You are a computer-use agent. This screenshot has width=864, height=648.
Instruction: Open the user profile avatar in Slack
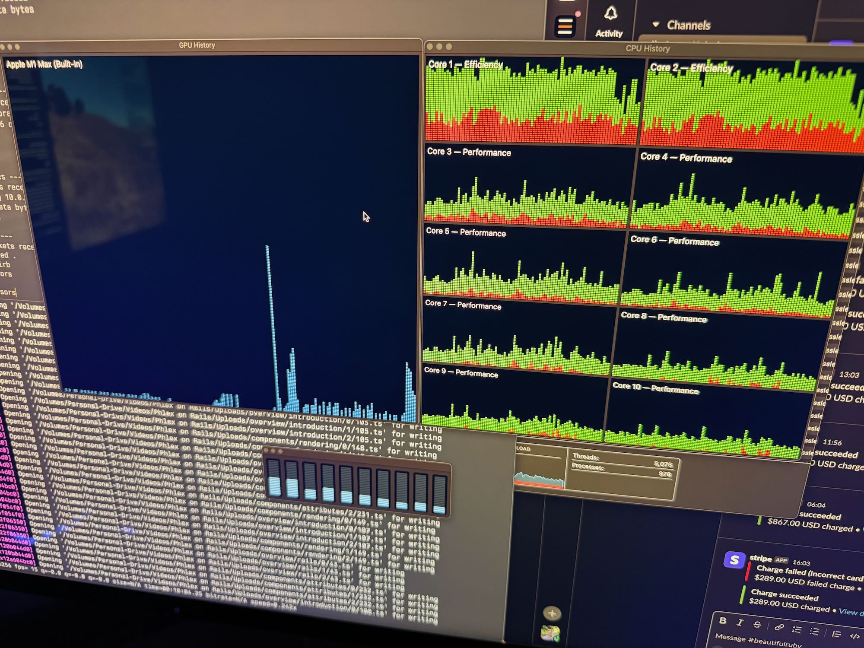[x=550, y=633]
